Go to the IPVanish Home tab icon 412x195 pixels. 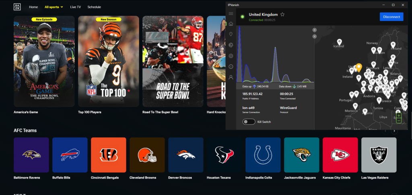pyautogui.click(x=231, y=24)
